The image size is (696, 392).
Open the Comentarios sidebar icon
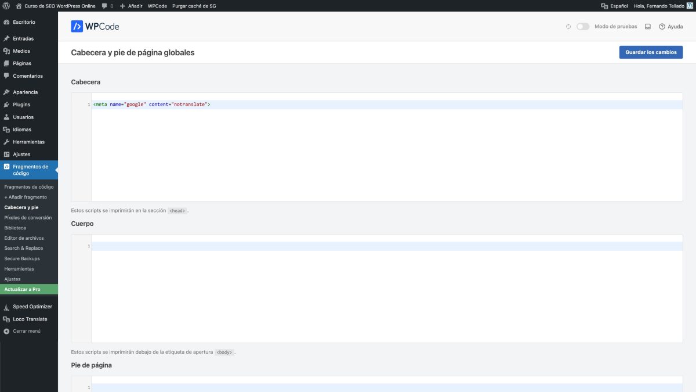click(5, 75)
